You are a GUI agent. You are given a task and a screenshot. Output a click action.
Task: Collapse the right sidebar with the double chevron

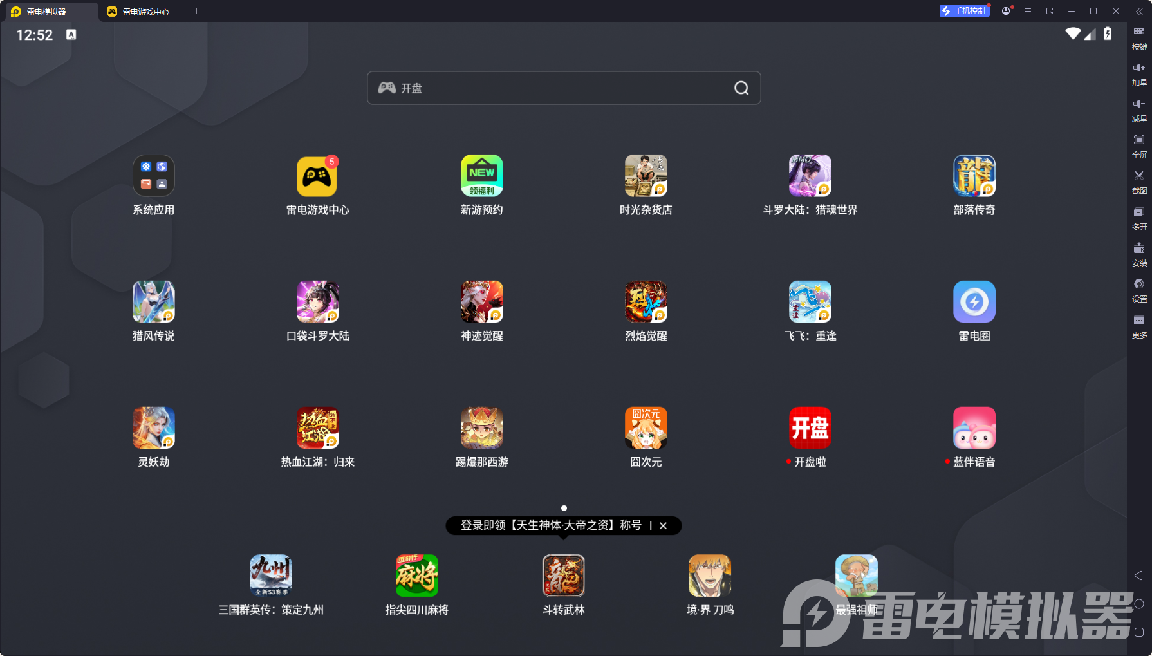(x=1139, y=11)
